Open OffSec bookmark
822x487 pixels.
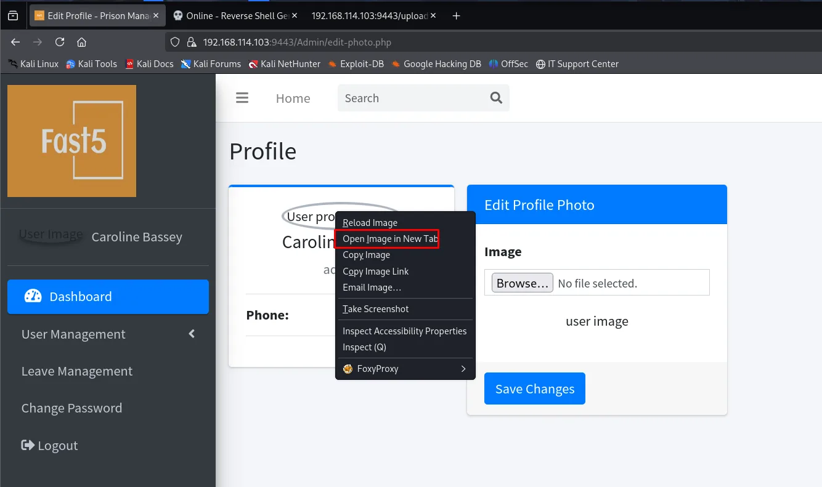click(x=508, y=63)
